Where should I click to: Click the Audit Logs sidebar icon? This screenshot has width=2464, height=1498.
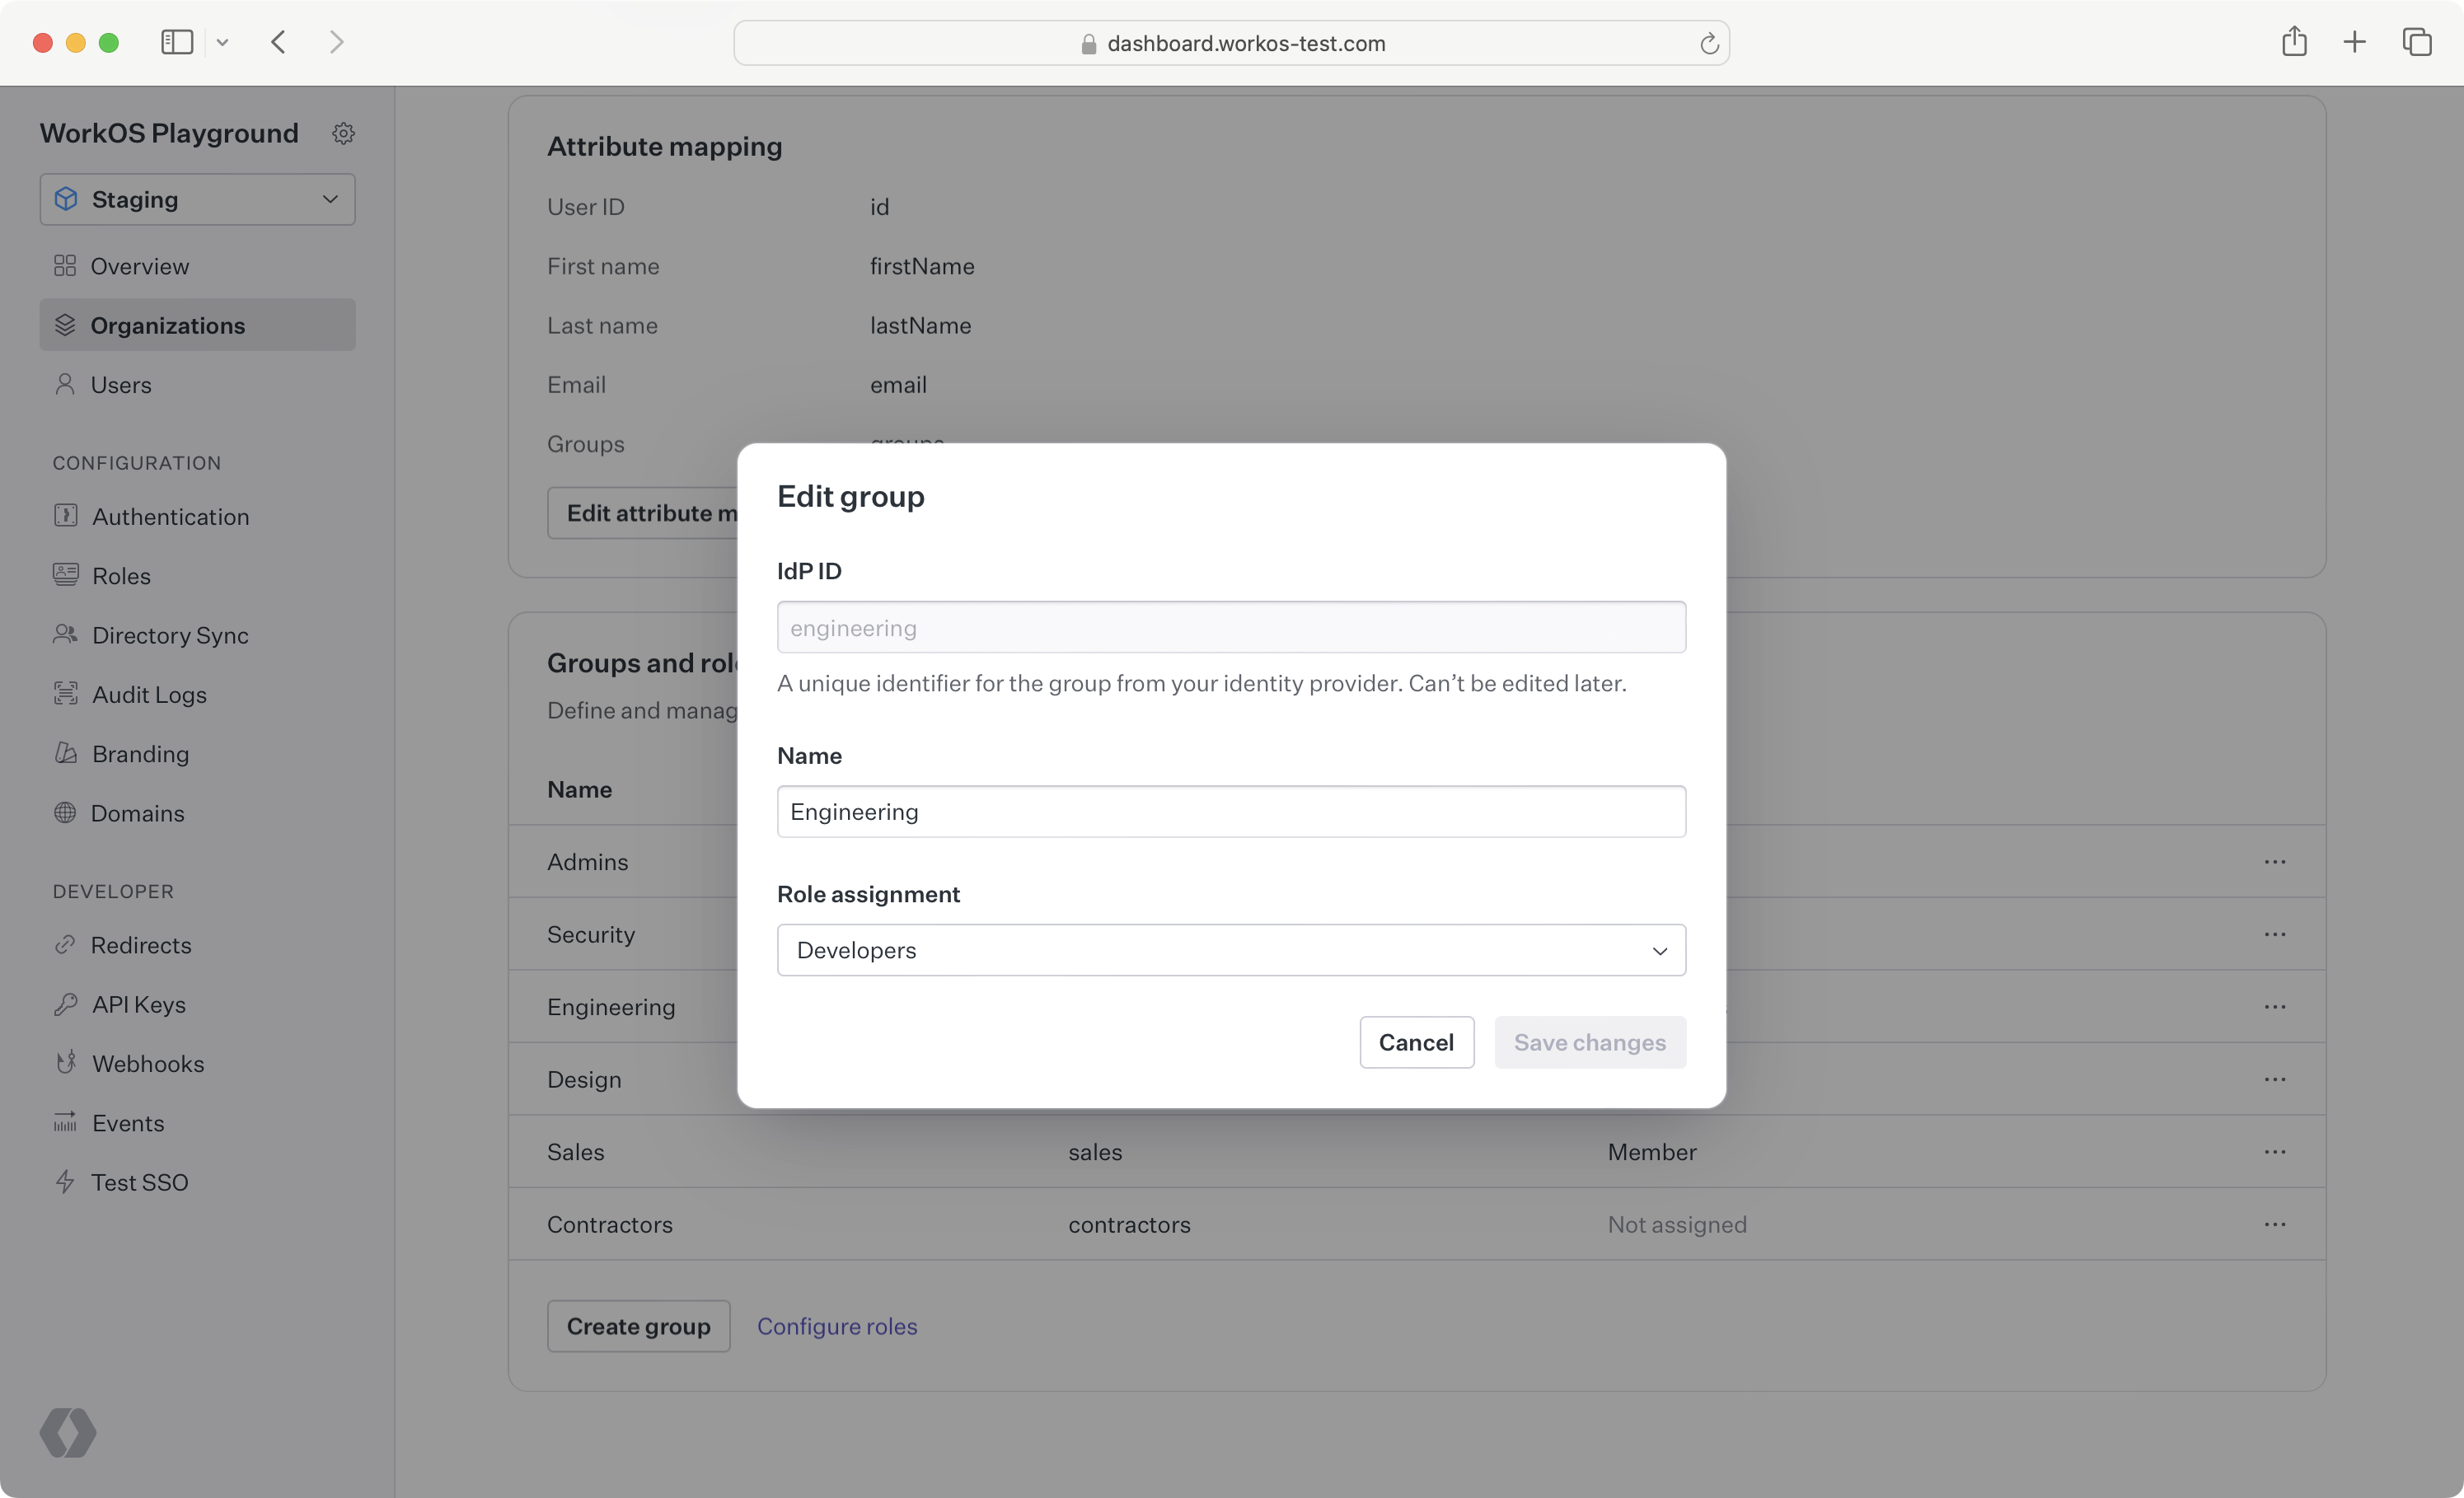pos(65,694)
